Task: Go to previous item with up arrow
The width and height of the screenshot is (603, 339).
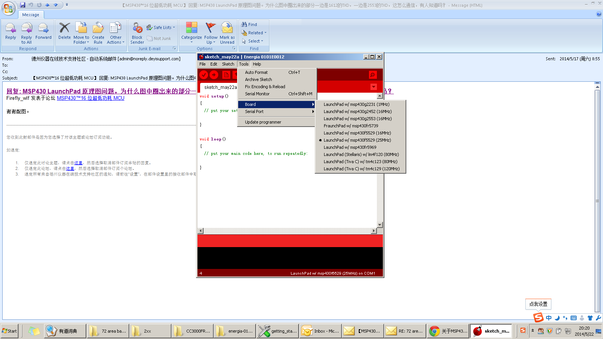Action: tap(47, 5)
